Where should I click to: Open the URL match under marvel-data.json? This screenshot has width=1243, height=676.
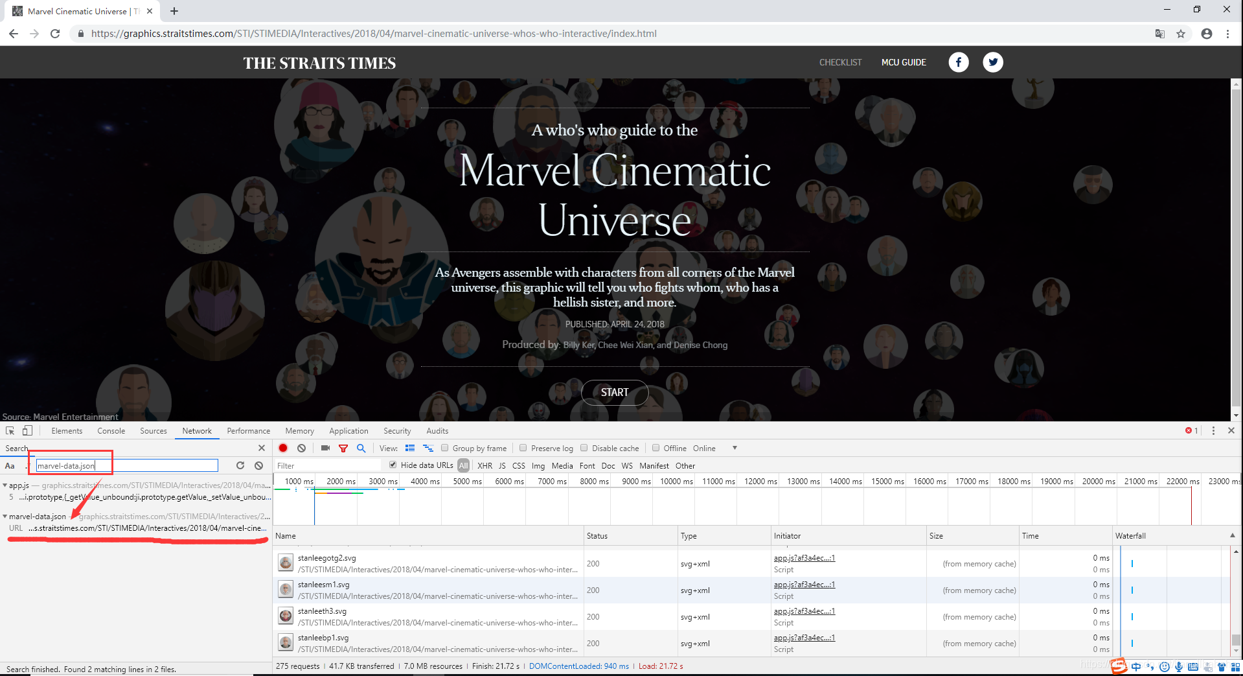138,528
